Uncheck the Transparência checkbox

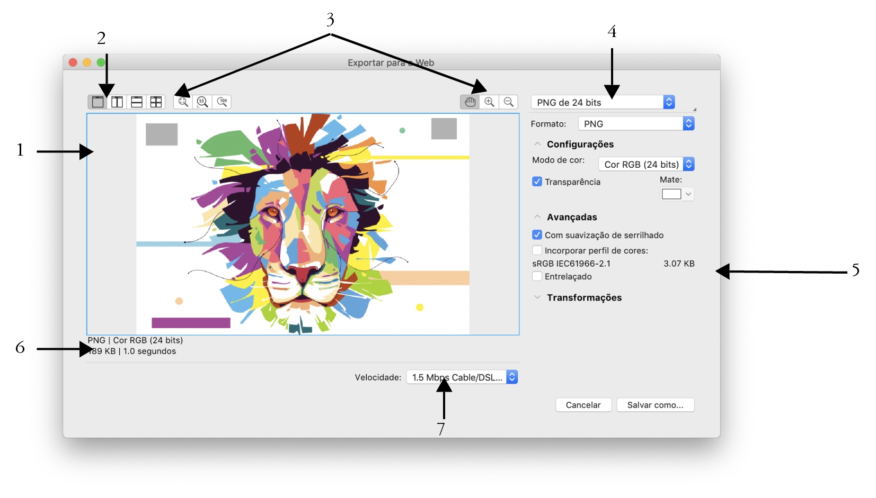coord(537,182)
